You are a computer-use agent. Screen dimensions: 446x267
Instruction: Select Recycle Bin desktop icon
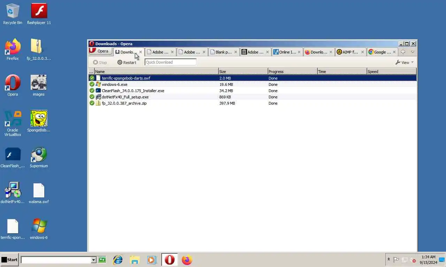[13, 14]
